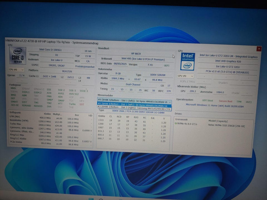Click the RDSEED feature flag
Screen dimensions: 267x200
pyautogui.click(x=38, y=106)
